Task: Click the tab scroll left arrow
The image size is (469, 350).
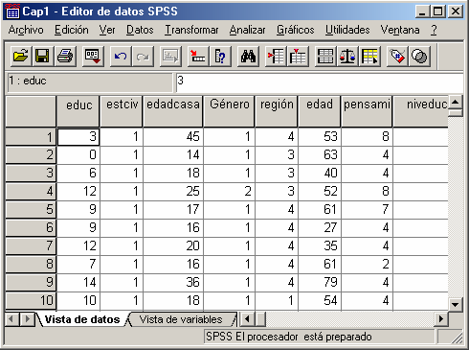Action: [x=11, y=319]
